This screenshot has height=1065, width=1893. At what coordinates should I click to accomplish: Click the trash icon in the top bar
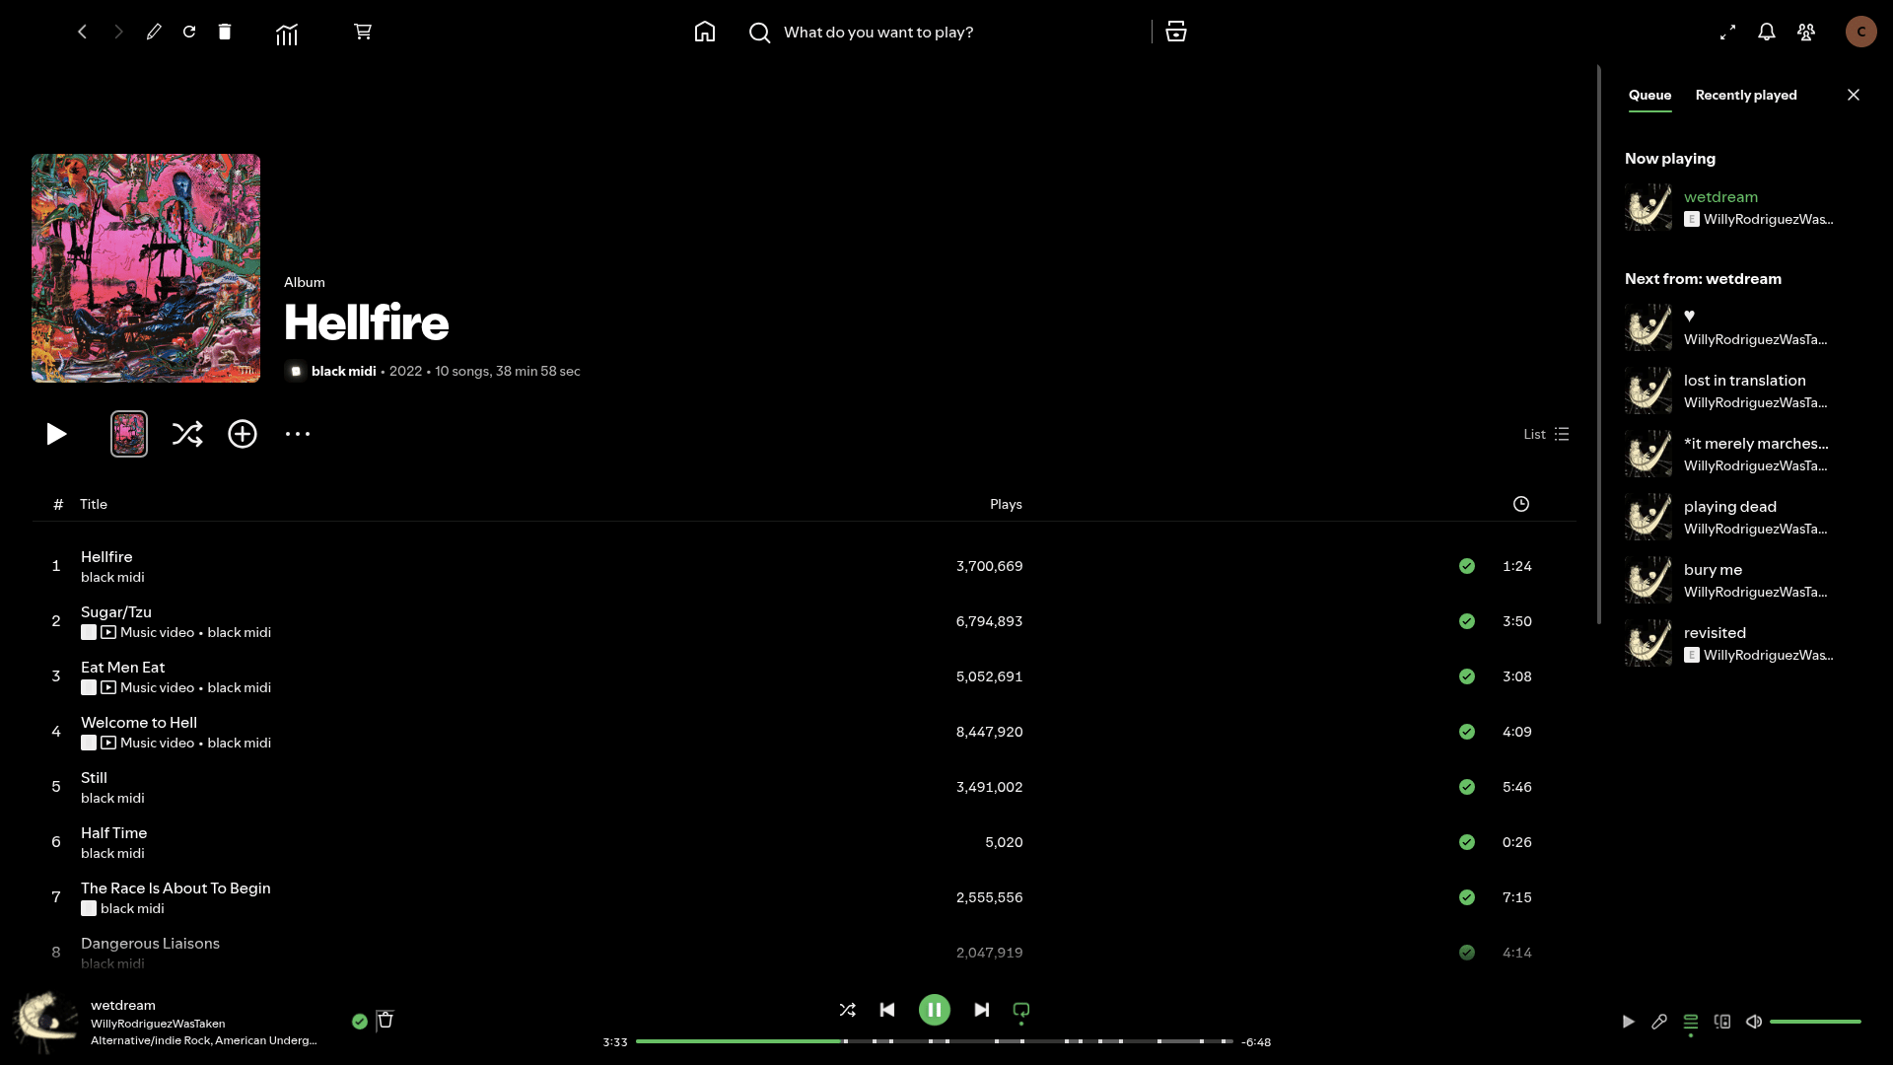coord(225,32)
